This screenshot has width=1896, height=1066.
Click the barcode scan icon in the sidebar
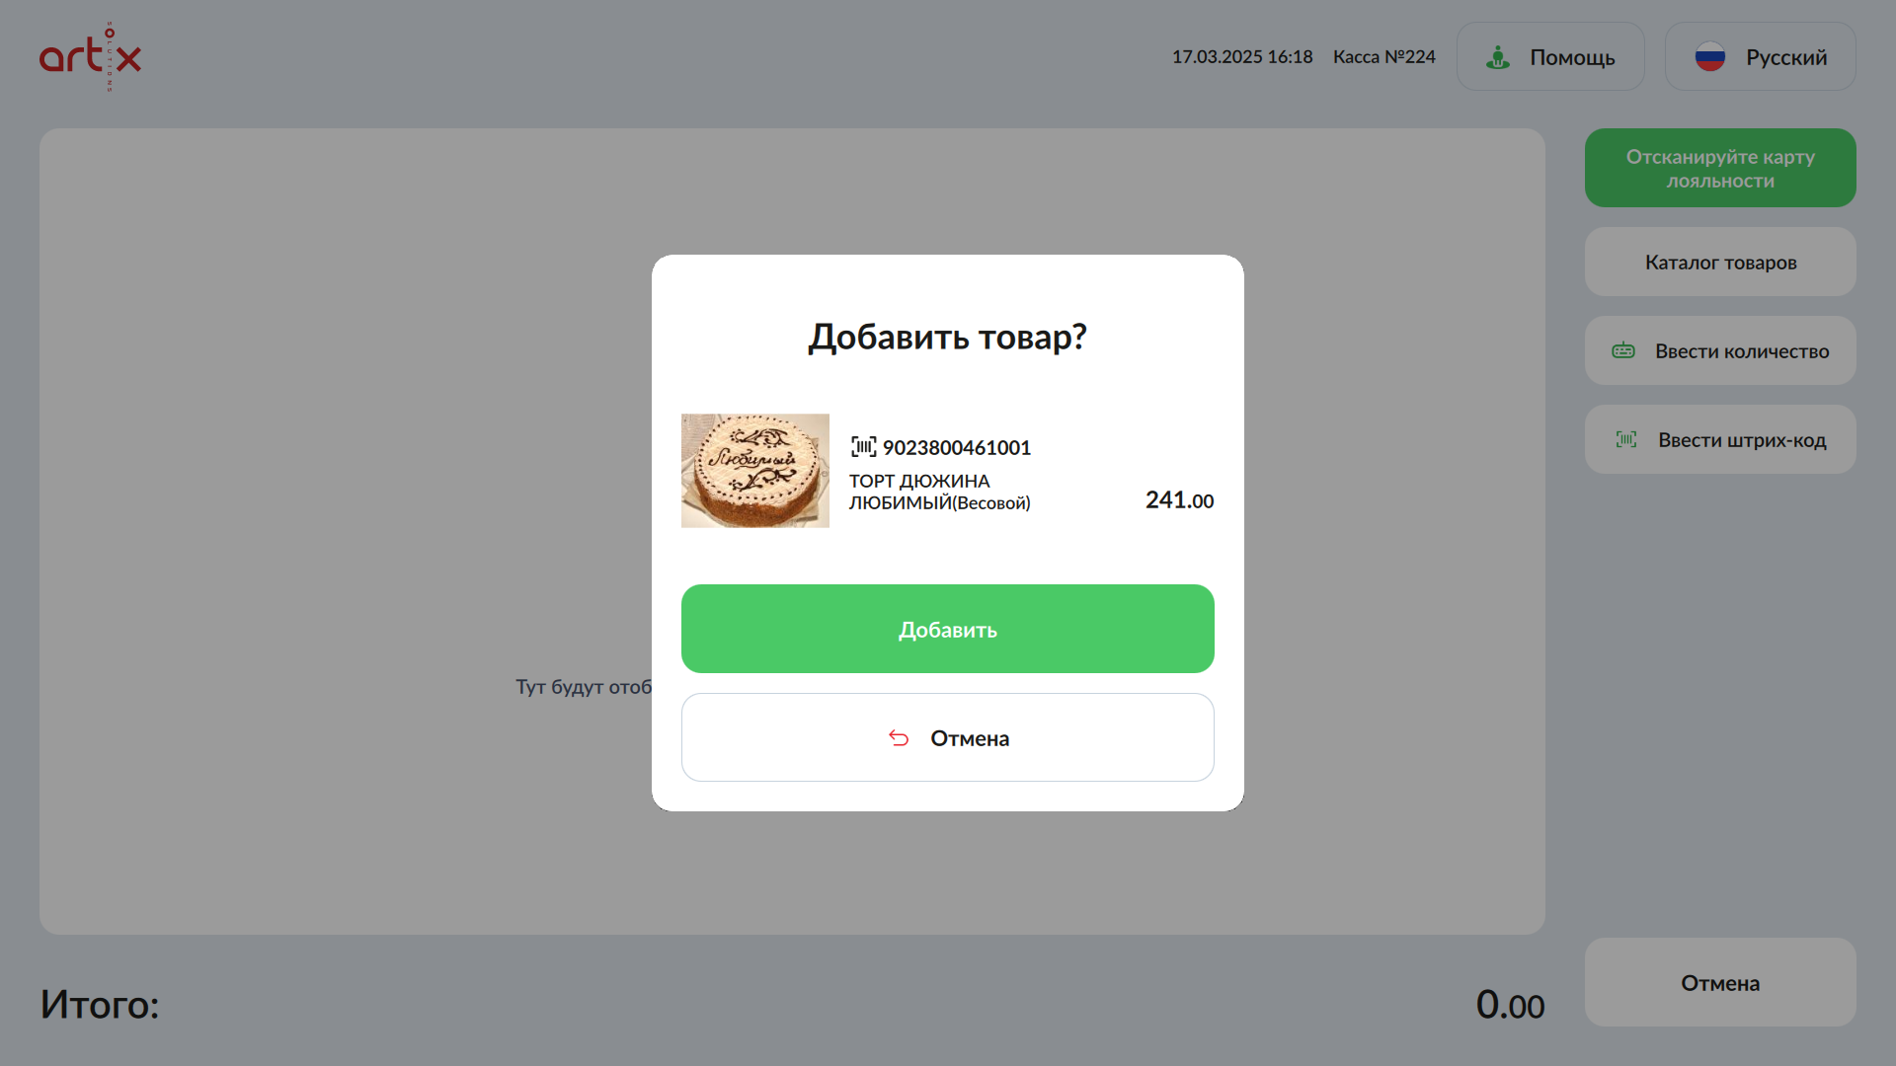(x=1626, y=439)
